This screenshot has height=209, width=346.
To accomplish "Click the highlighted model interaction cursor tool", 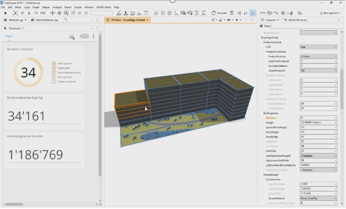I will 253,13.
